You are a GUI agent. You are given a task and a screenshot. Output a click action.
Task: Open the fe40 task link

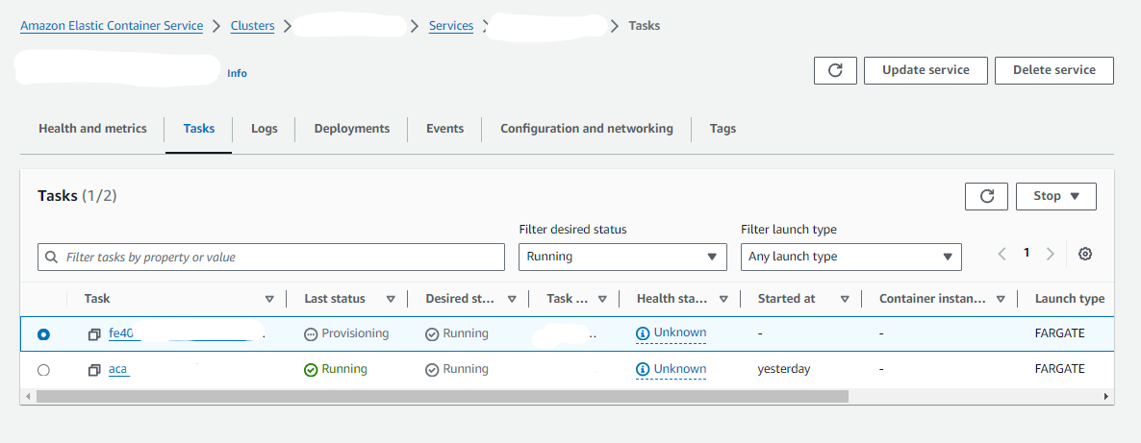(x=121, y=333)
